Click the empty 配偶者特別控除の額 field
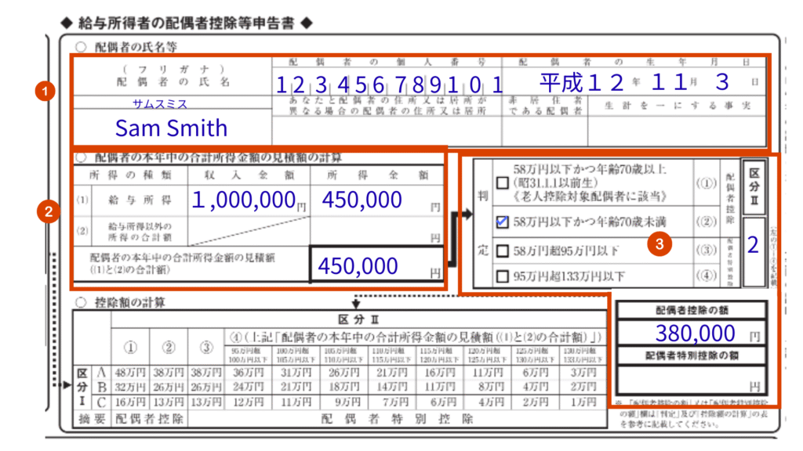803x451 pixels. 690,380
